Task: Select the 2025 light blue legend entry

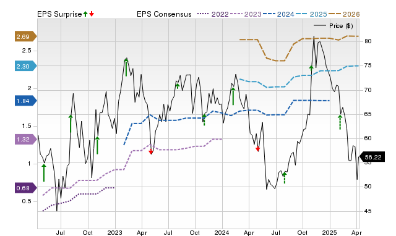Action: [311, 14]
